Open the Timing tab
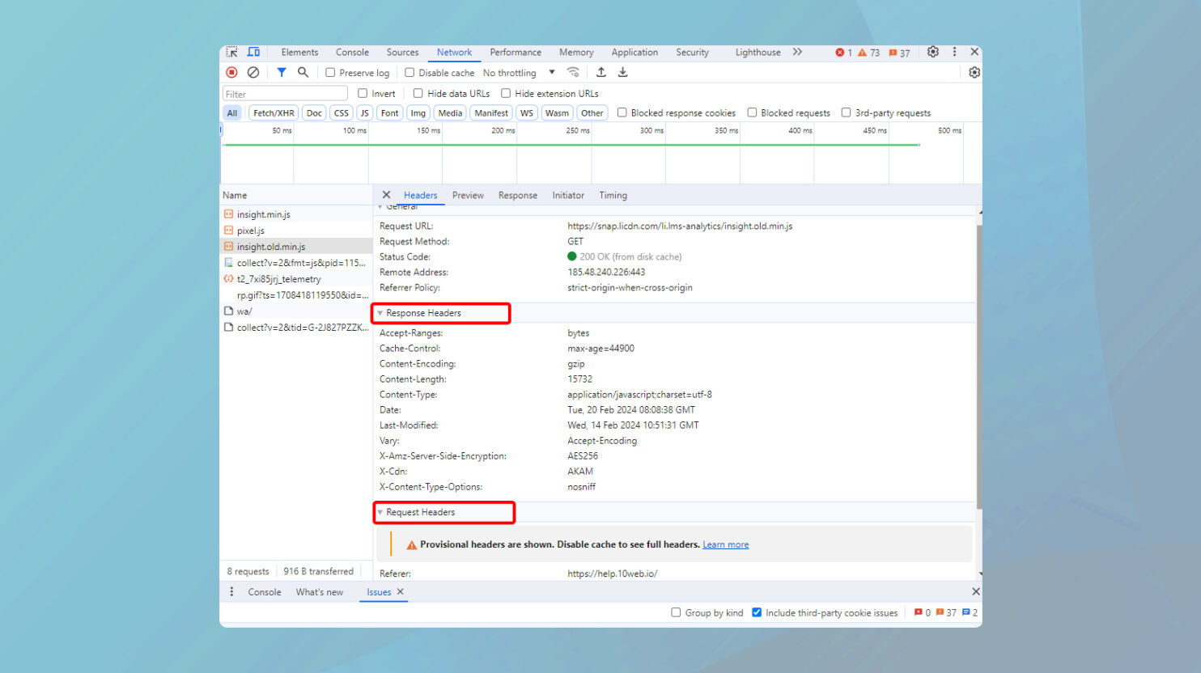The width and height of the screenshot is (1201, 673). point(613,196)
